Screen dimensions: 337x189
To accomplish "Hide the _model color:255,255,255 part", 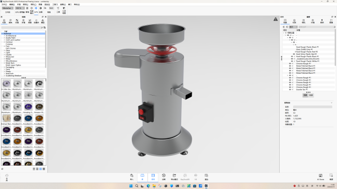I will pos(292,59).
